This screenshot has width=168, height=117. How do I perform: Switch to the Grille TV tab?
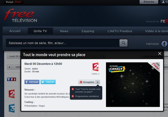(x=40, y=31)
